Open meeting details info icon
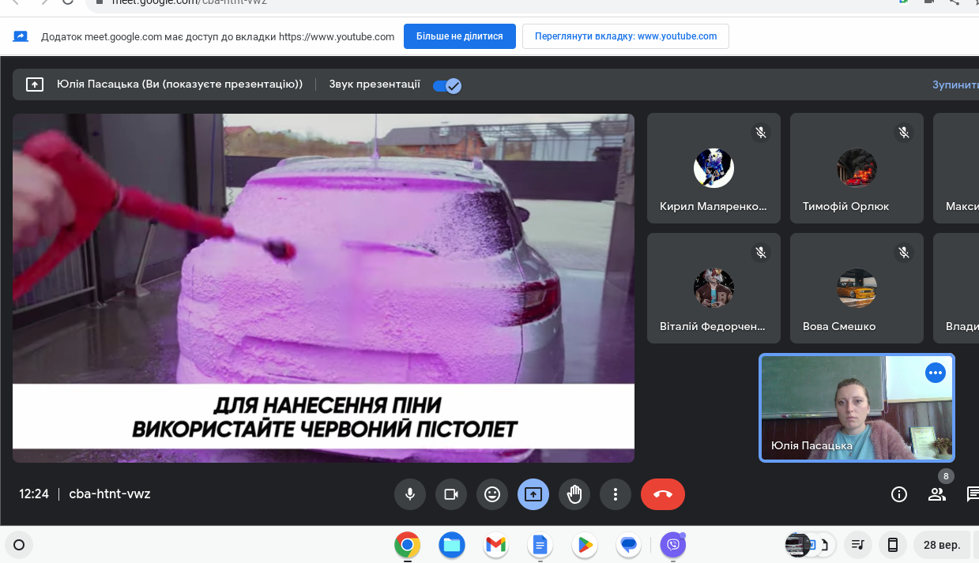The height and width of the screenshot is (563, 979). [x=898, y=494]
